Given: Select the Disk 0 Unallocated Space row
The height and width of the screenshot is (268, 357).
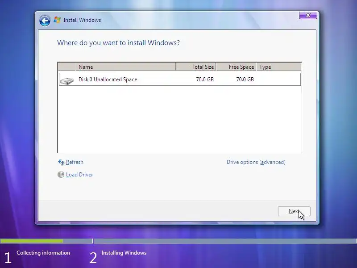Looking at the screenshot, I should (180, 80).
